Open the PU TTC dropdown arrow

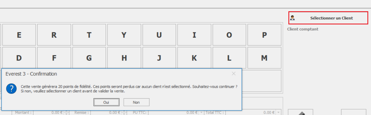coord(201,113)
